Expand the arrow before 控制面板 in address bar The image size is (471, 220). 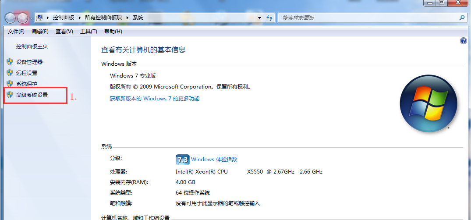coord(47,18)
